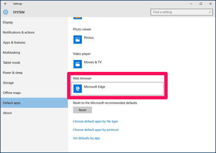The image size is (216, 153).
Task: Go to Notifications & actions
Action: click(x=19, y=33)
